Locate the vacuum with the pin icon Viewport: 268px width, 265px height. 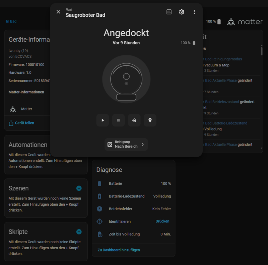[x=150, y=120]
